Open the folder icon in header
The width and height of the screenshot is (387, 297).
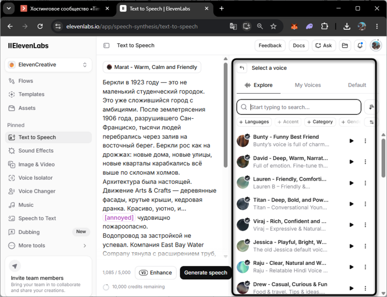tap(345, 46)
